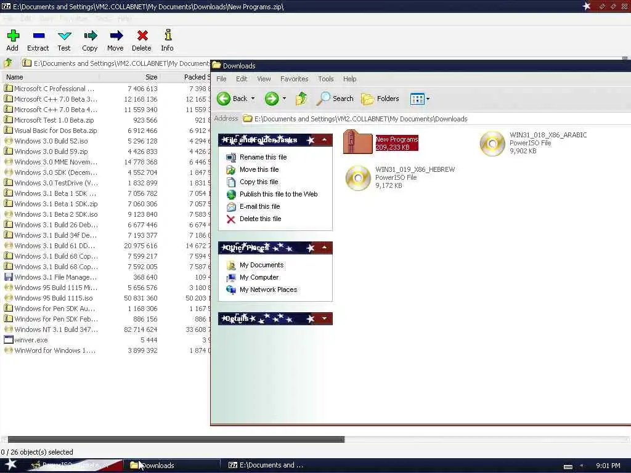Select the New Programs zip archive icon
This screenshot has width=631, height=473.
tap(358, 142)
